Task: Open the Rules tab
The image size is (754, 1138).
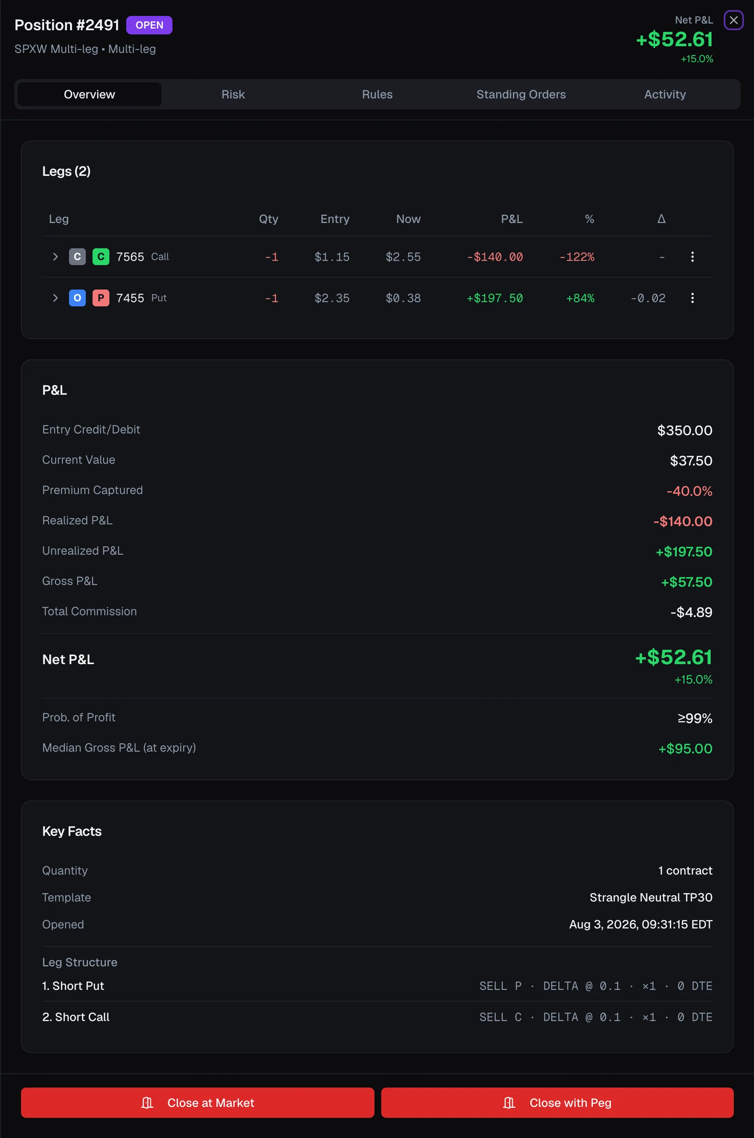Action: pos(377,94)
